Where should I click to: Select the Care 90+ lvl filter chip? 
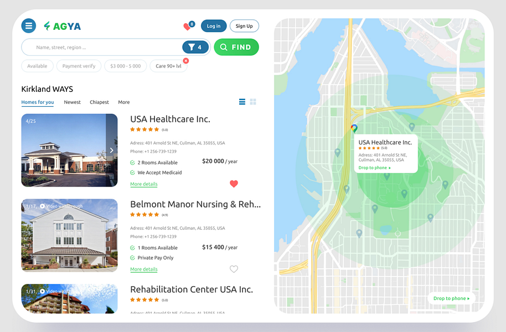168,66
